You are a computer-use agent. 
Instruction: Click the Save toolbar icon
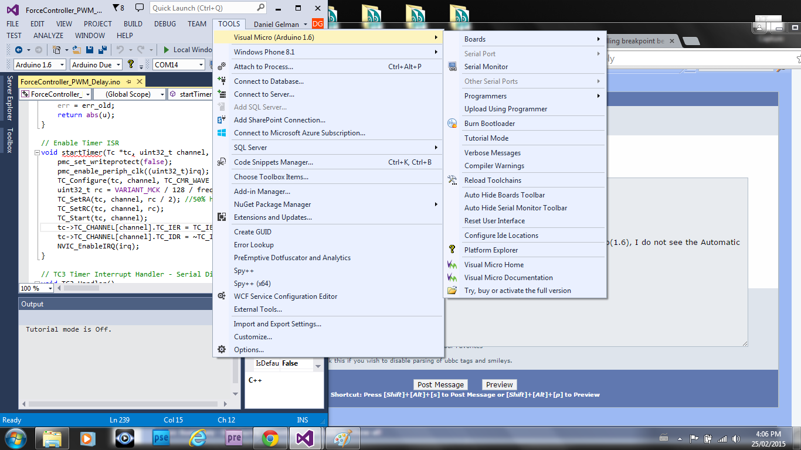[90, 50]
